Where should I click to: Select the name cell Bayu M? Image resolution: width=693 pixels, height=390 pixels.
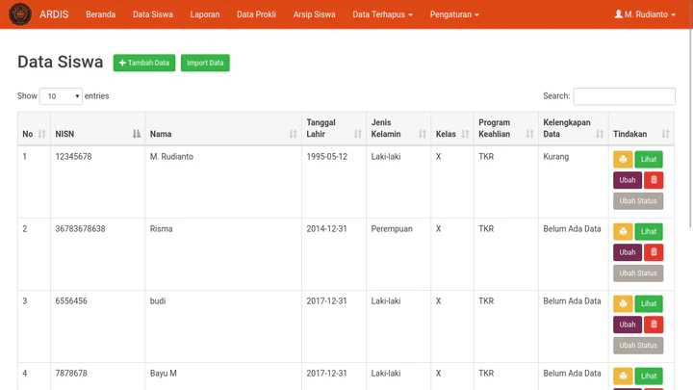(163, 374)
